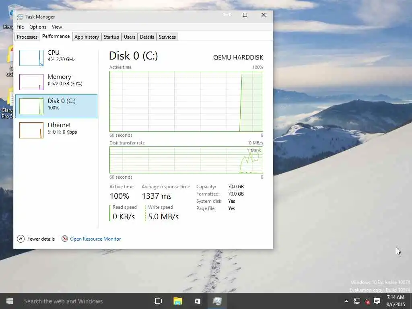Click the Task Manager title bar icon
Screen dimensions: 412x309
click(20, 17)
